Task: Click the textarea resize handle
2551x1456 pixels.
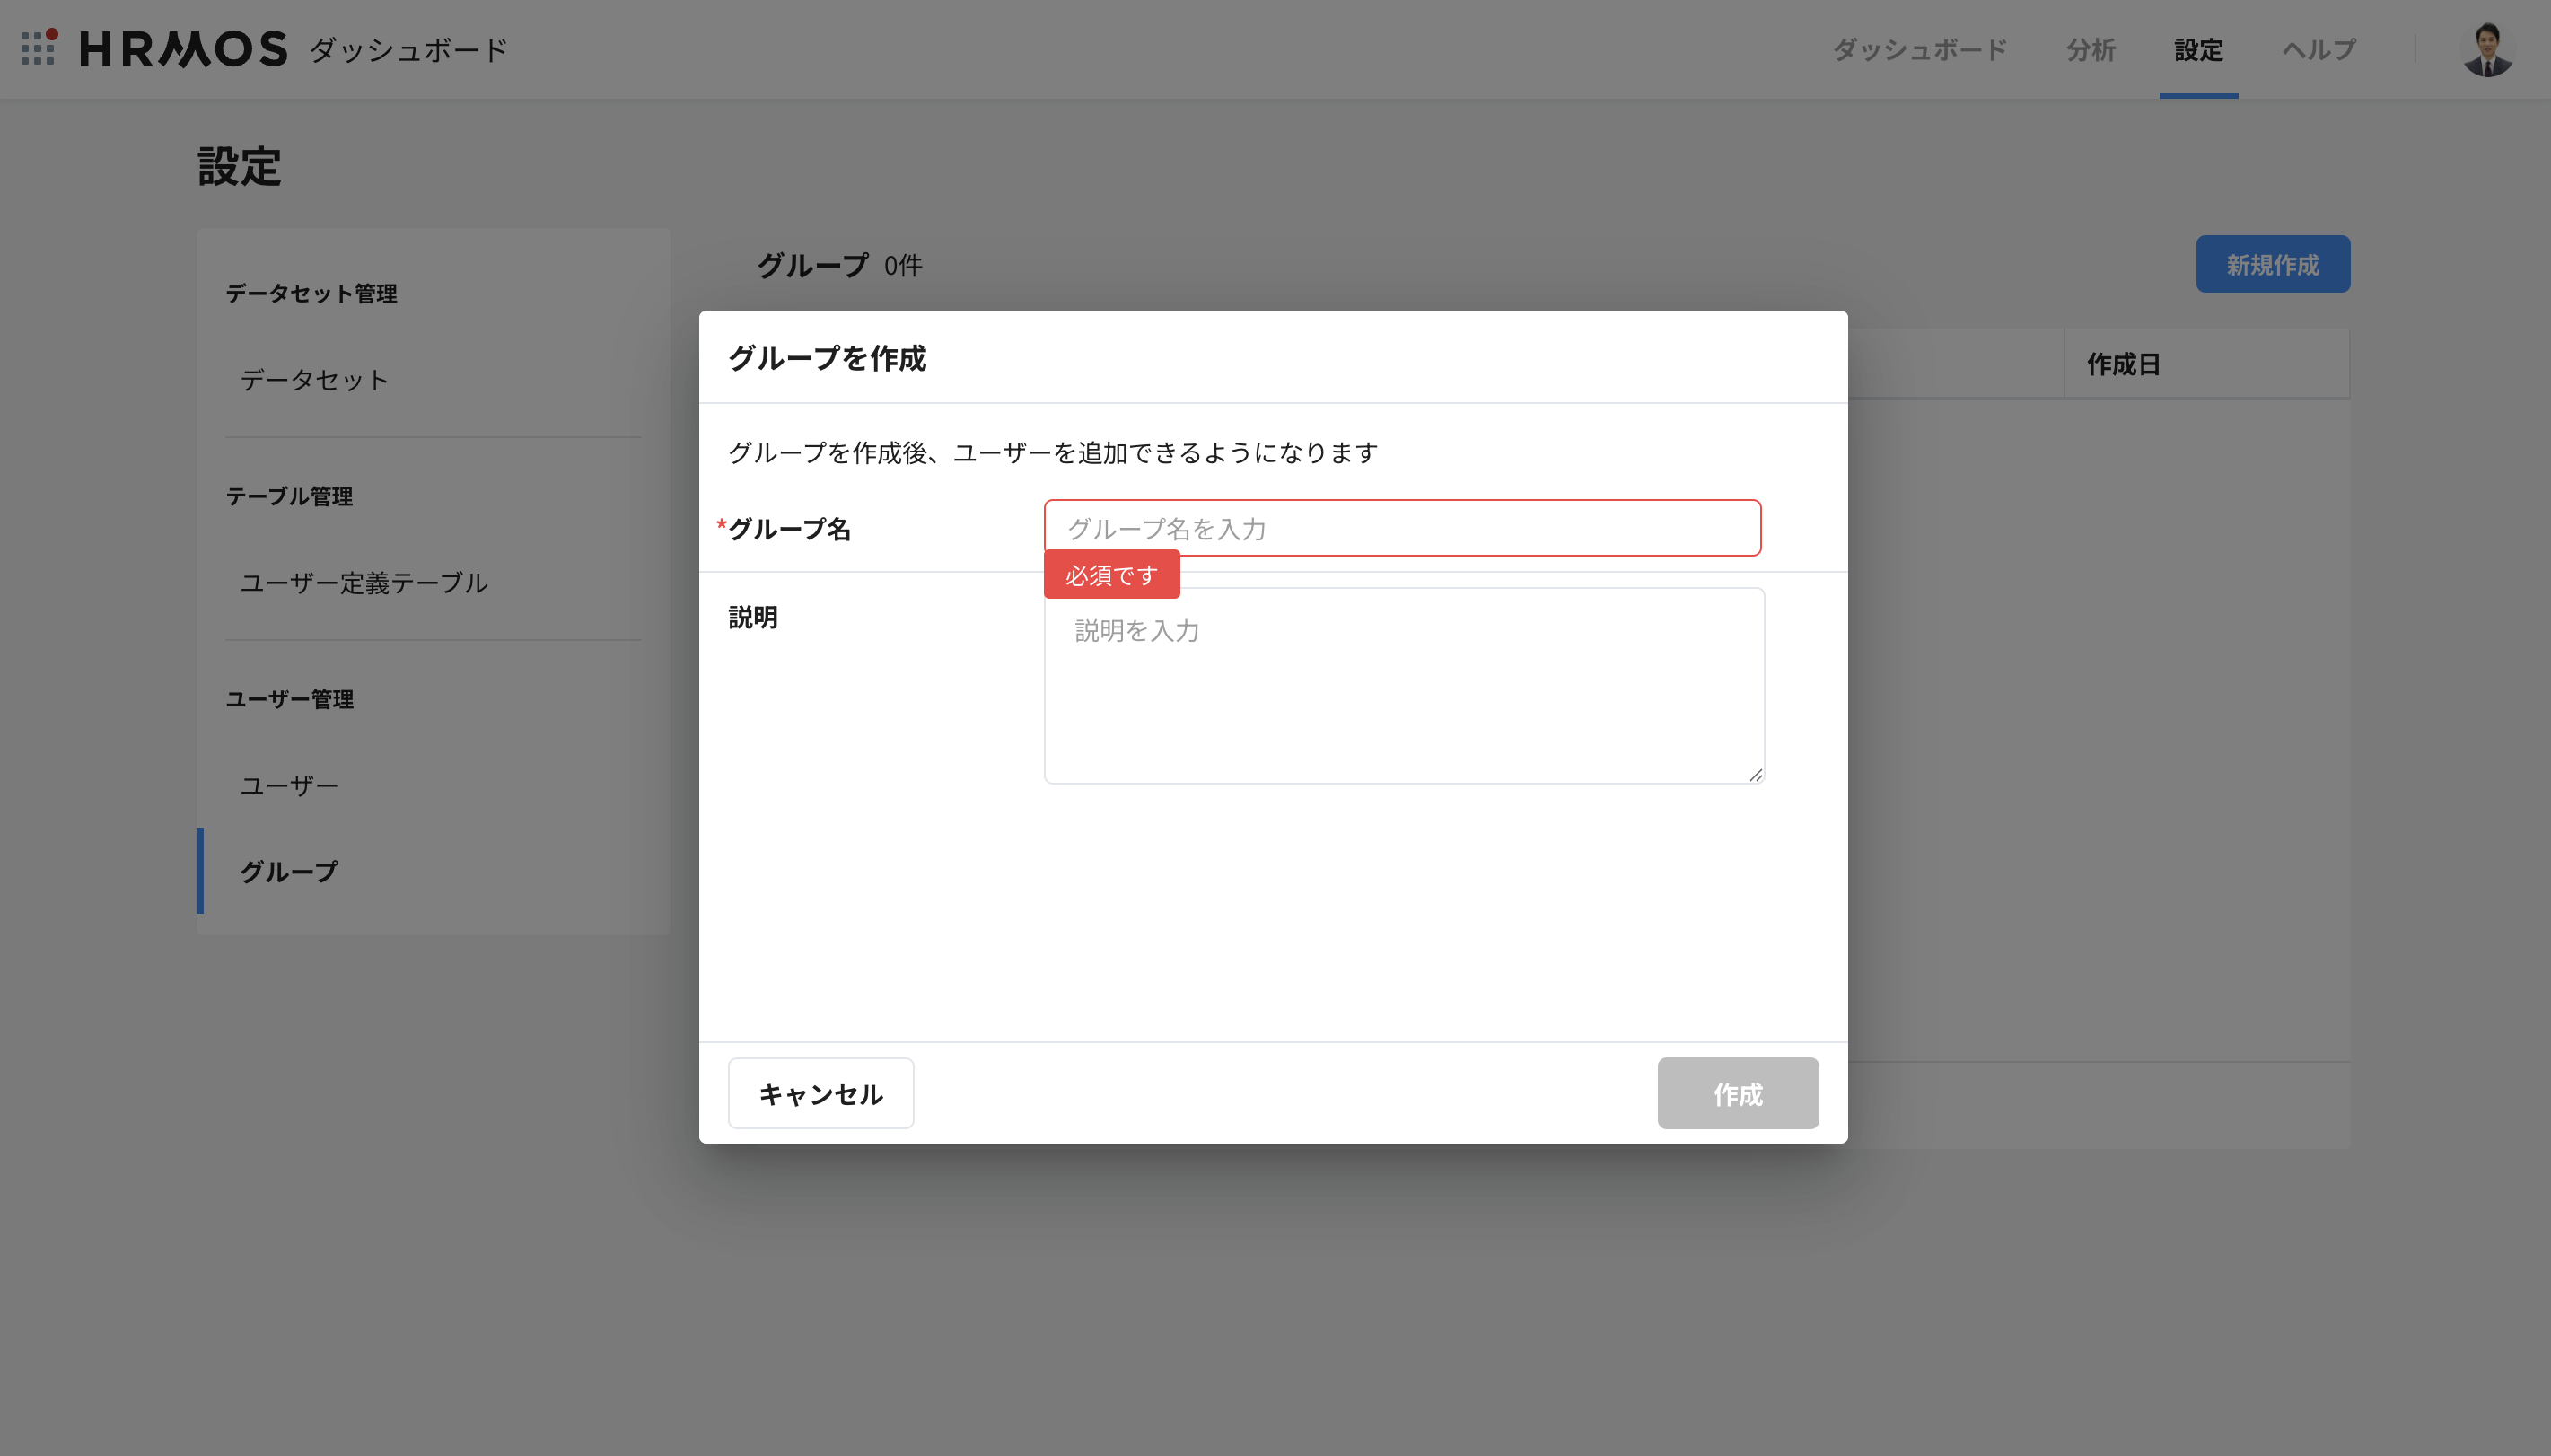Action: click(1756, 775)
